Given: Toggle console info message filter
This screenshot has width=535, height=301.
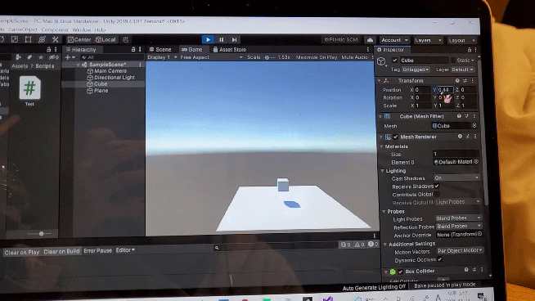Looking at the screenshot, I should tap(346, 245).
